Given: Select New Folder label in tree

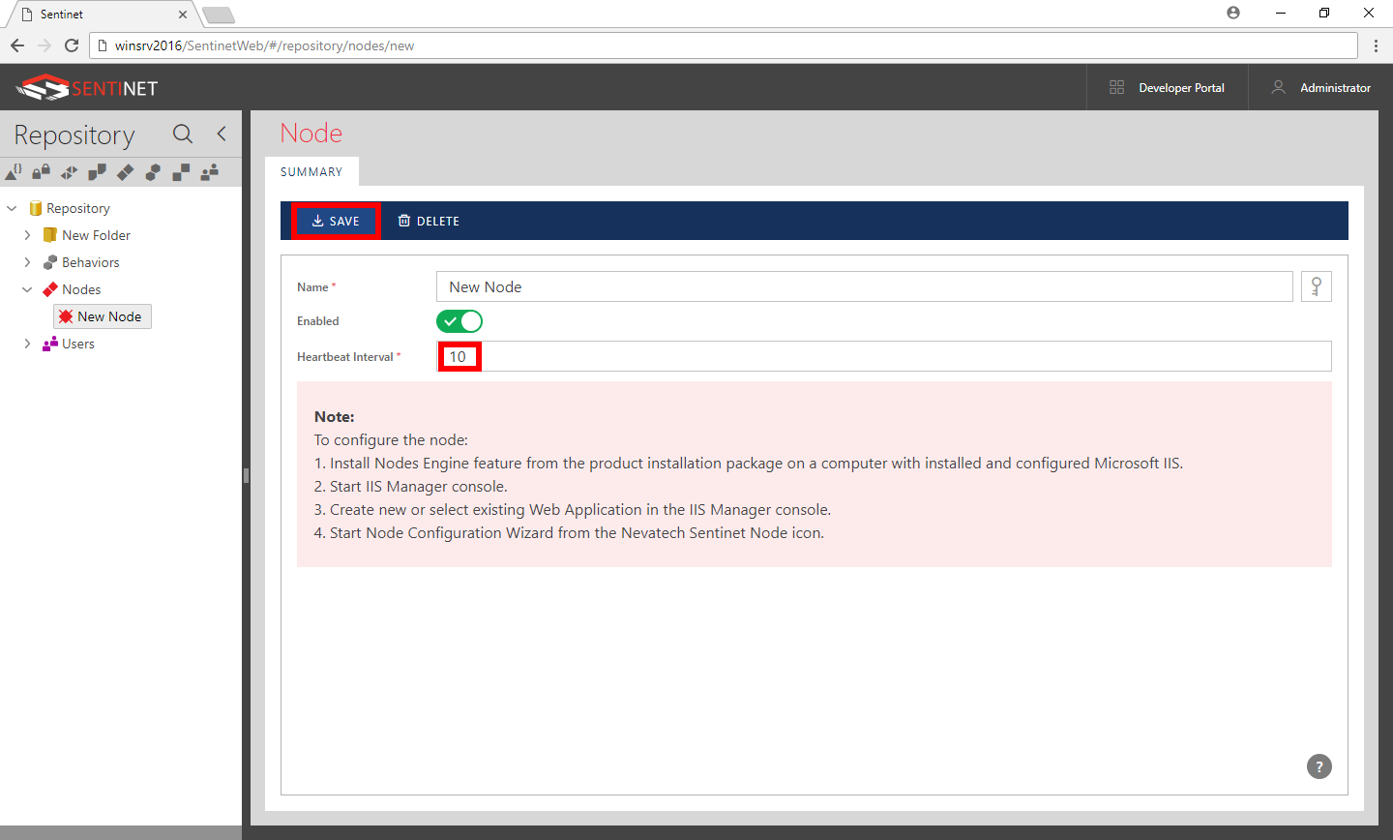Looking at the screenshot, I should 96,235.
